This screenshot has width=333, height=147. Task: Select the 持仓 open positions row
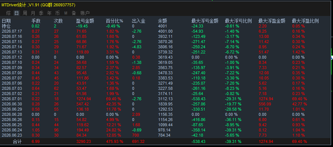tap(6, 26)
